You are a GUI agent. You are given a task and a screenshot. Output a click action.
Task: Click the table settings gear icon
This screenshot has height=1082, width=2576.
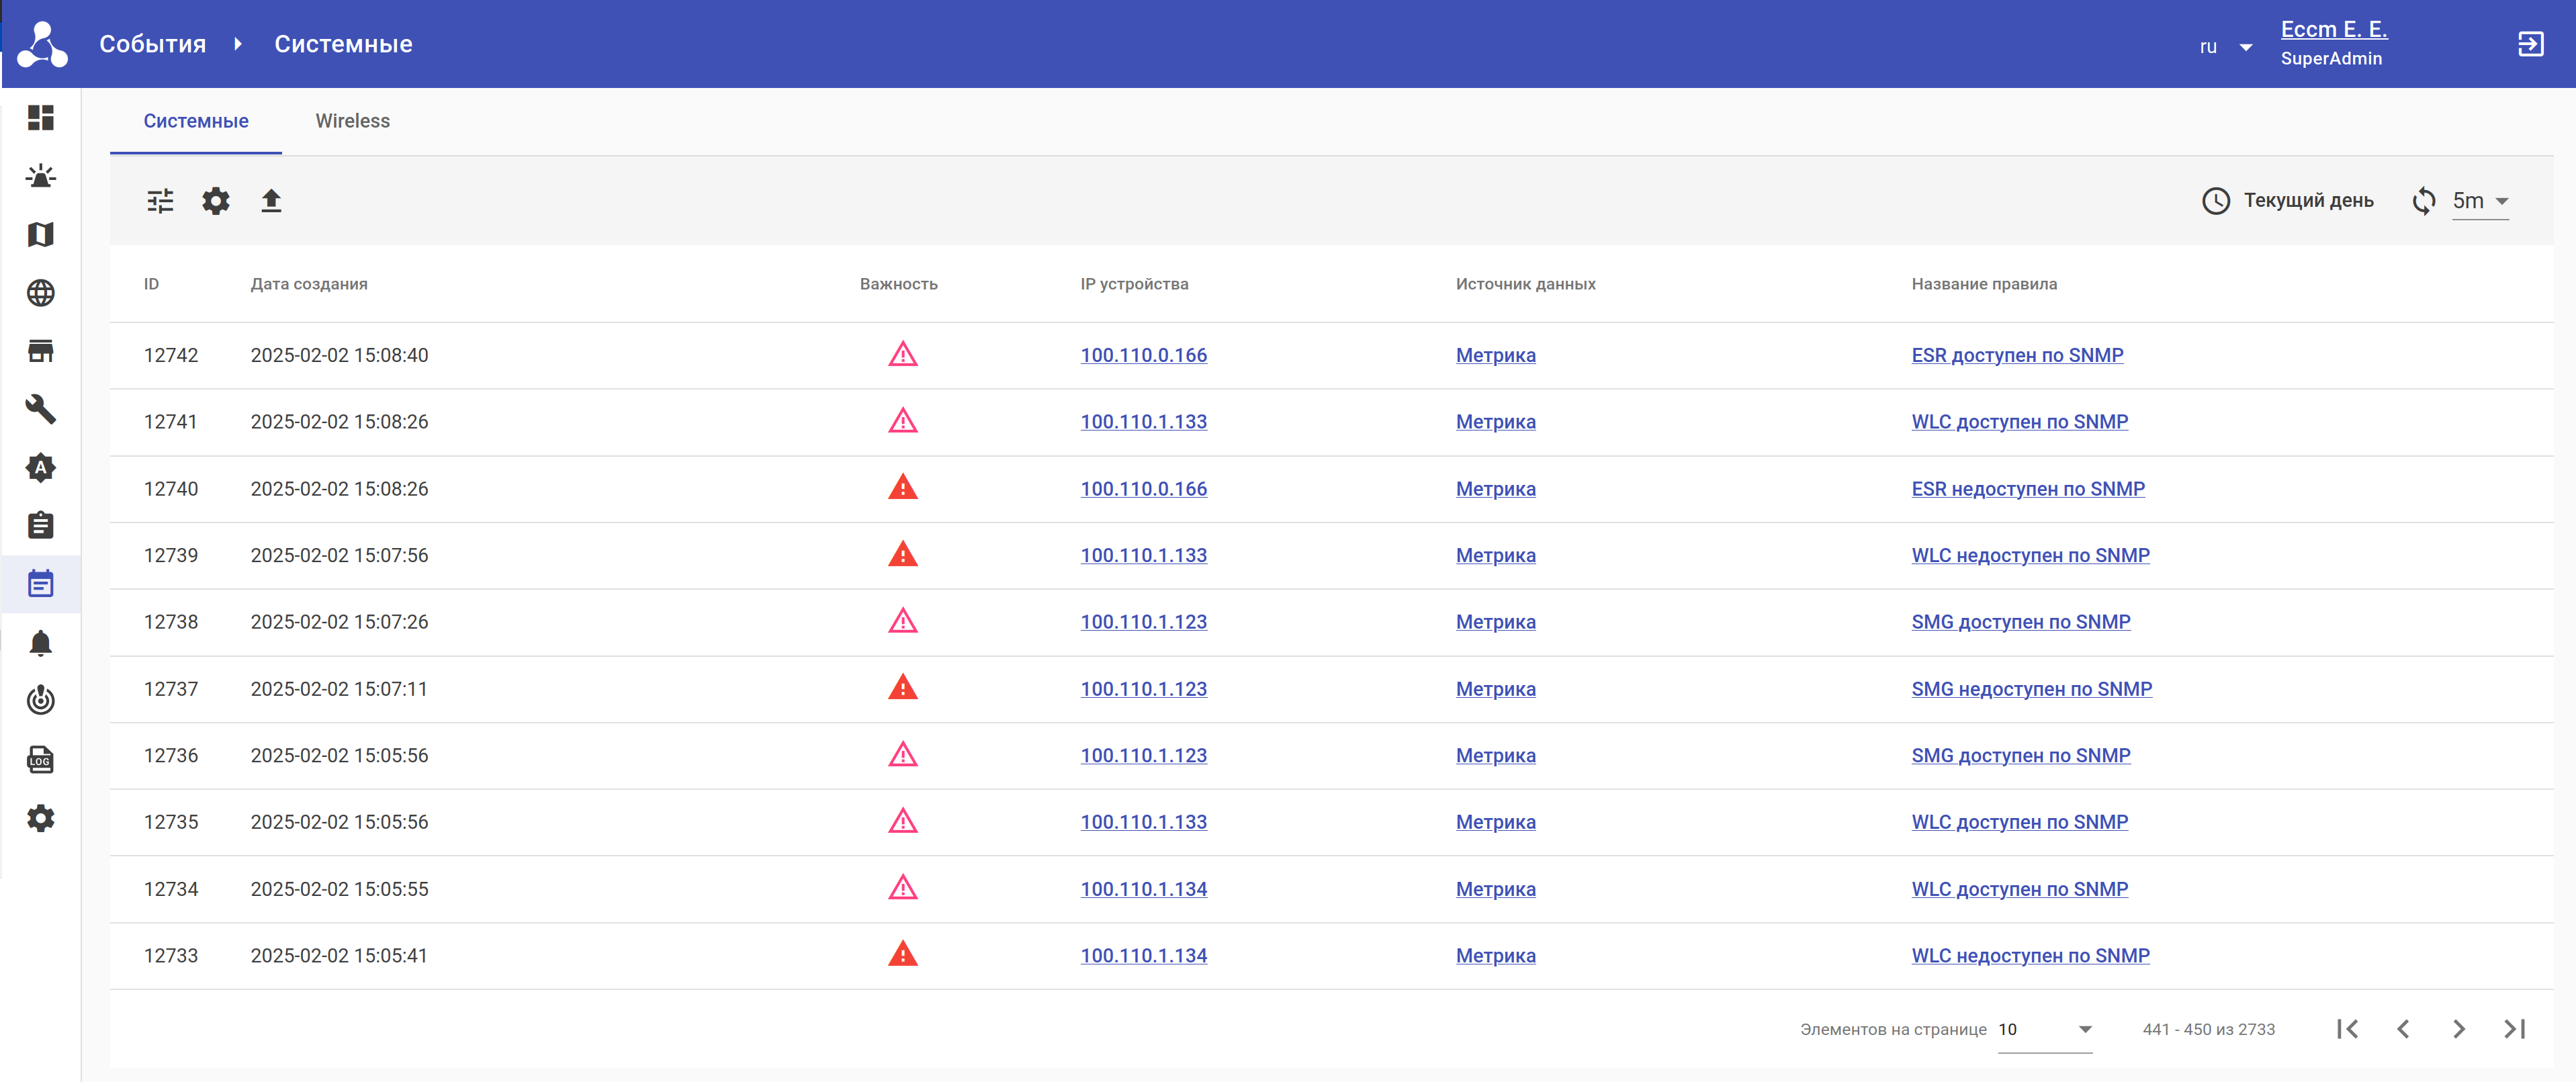(x=216, y=201)
